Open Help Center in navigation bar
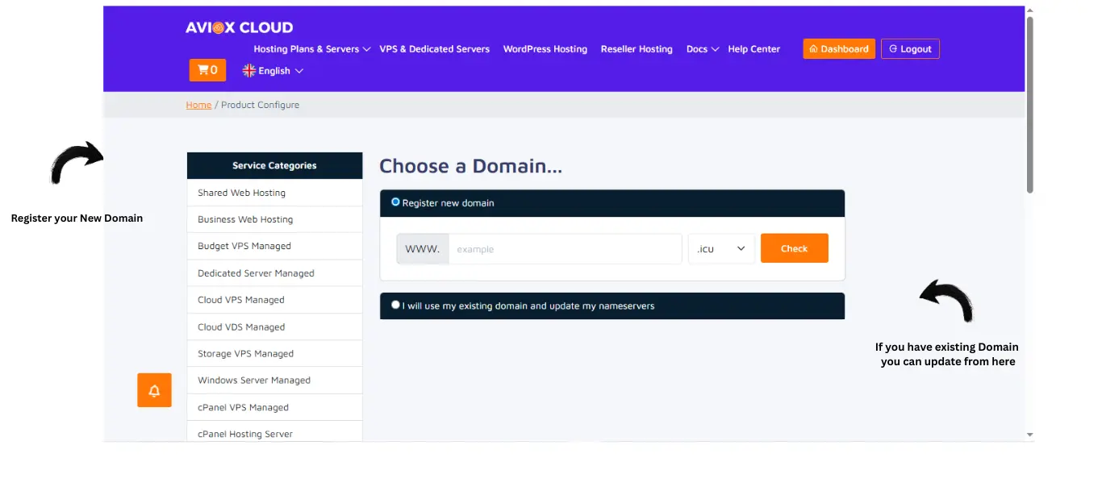This screenshot has height=491, width=1102. tap(753, 49)
